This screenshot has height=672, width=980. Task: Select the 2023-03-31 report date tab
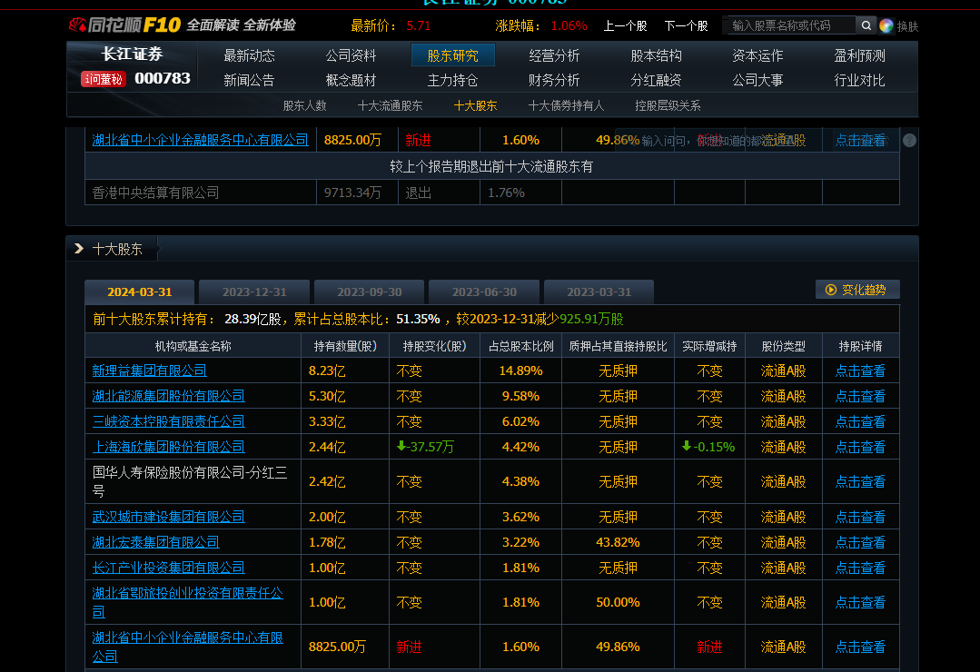pos(599,292)
